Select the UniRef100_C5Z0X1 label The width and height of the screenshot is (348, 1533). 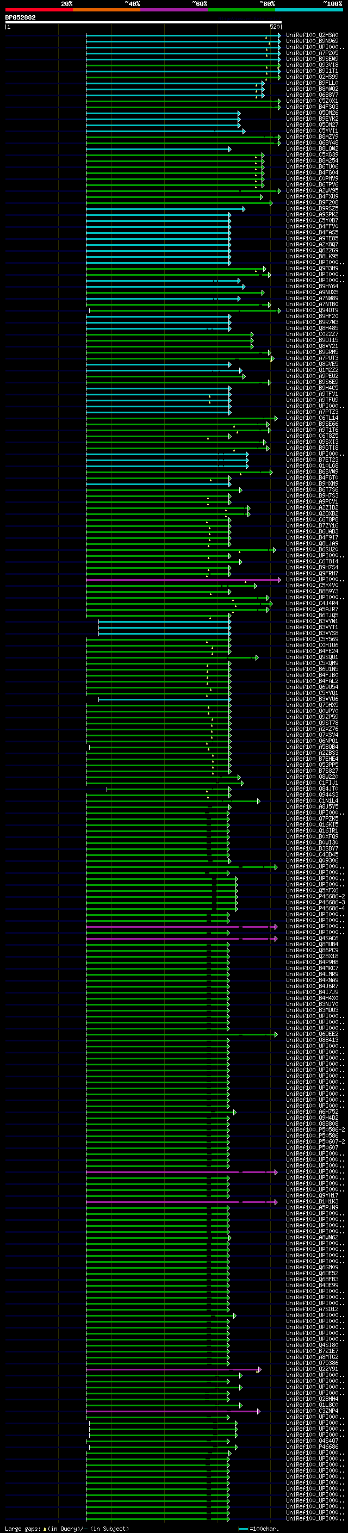coord(312,101)
